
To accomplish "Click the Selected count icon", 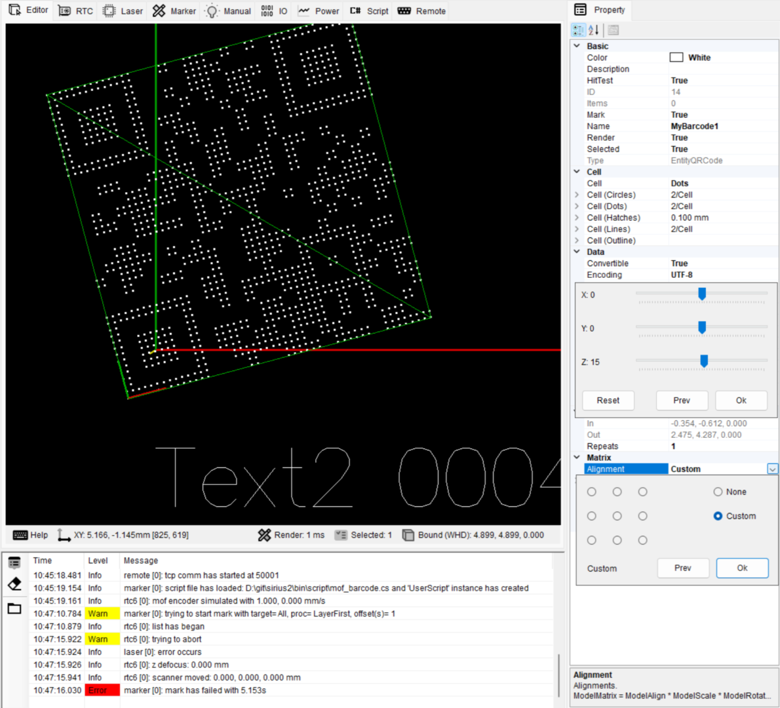I will (x=341, y=535).
